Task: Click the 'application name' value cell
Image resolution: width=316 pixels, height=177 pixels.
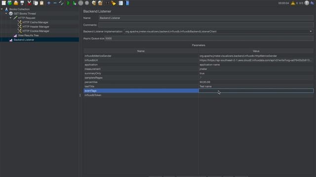Action: click(256, 64)
